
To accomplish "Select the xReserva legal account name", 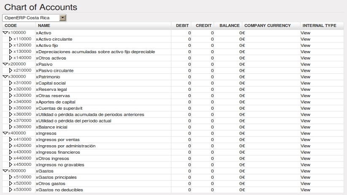I will click(52, 89).
